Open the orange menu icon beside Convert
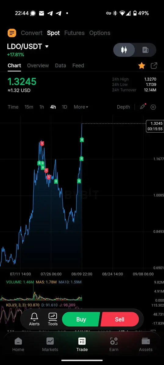 pyautogui.click(x=12, y=33)
